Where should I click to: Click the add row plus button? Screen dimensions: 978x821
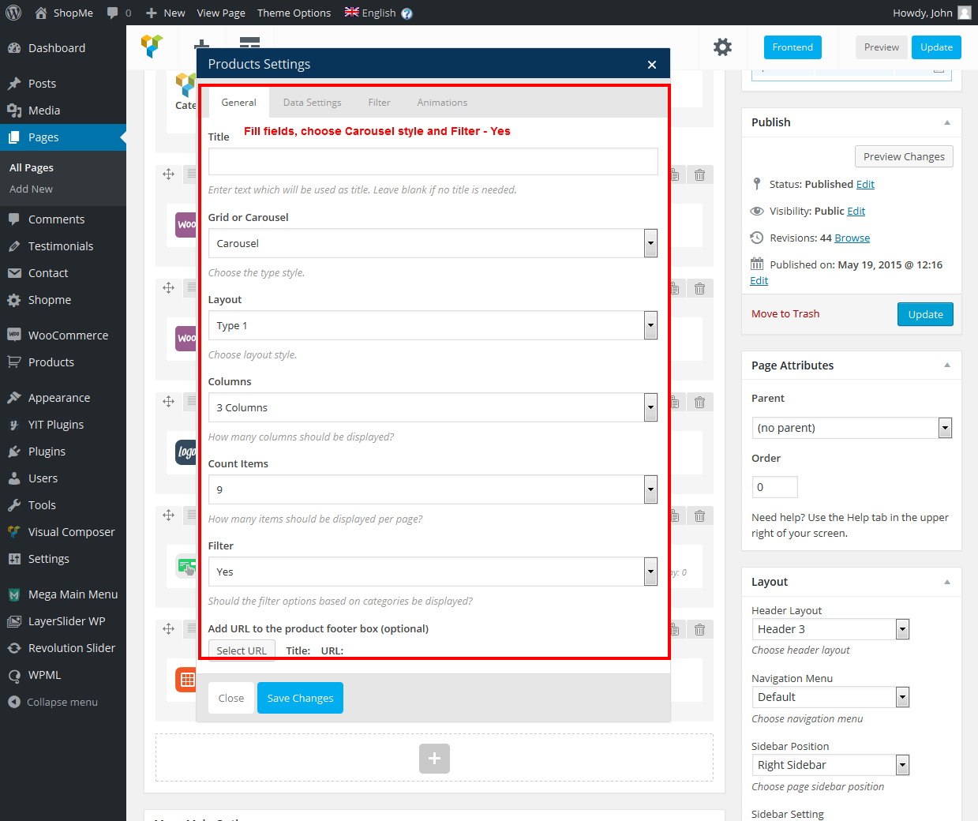pyautogui.click(x=434, y=759)
